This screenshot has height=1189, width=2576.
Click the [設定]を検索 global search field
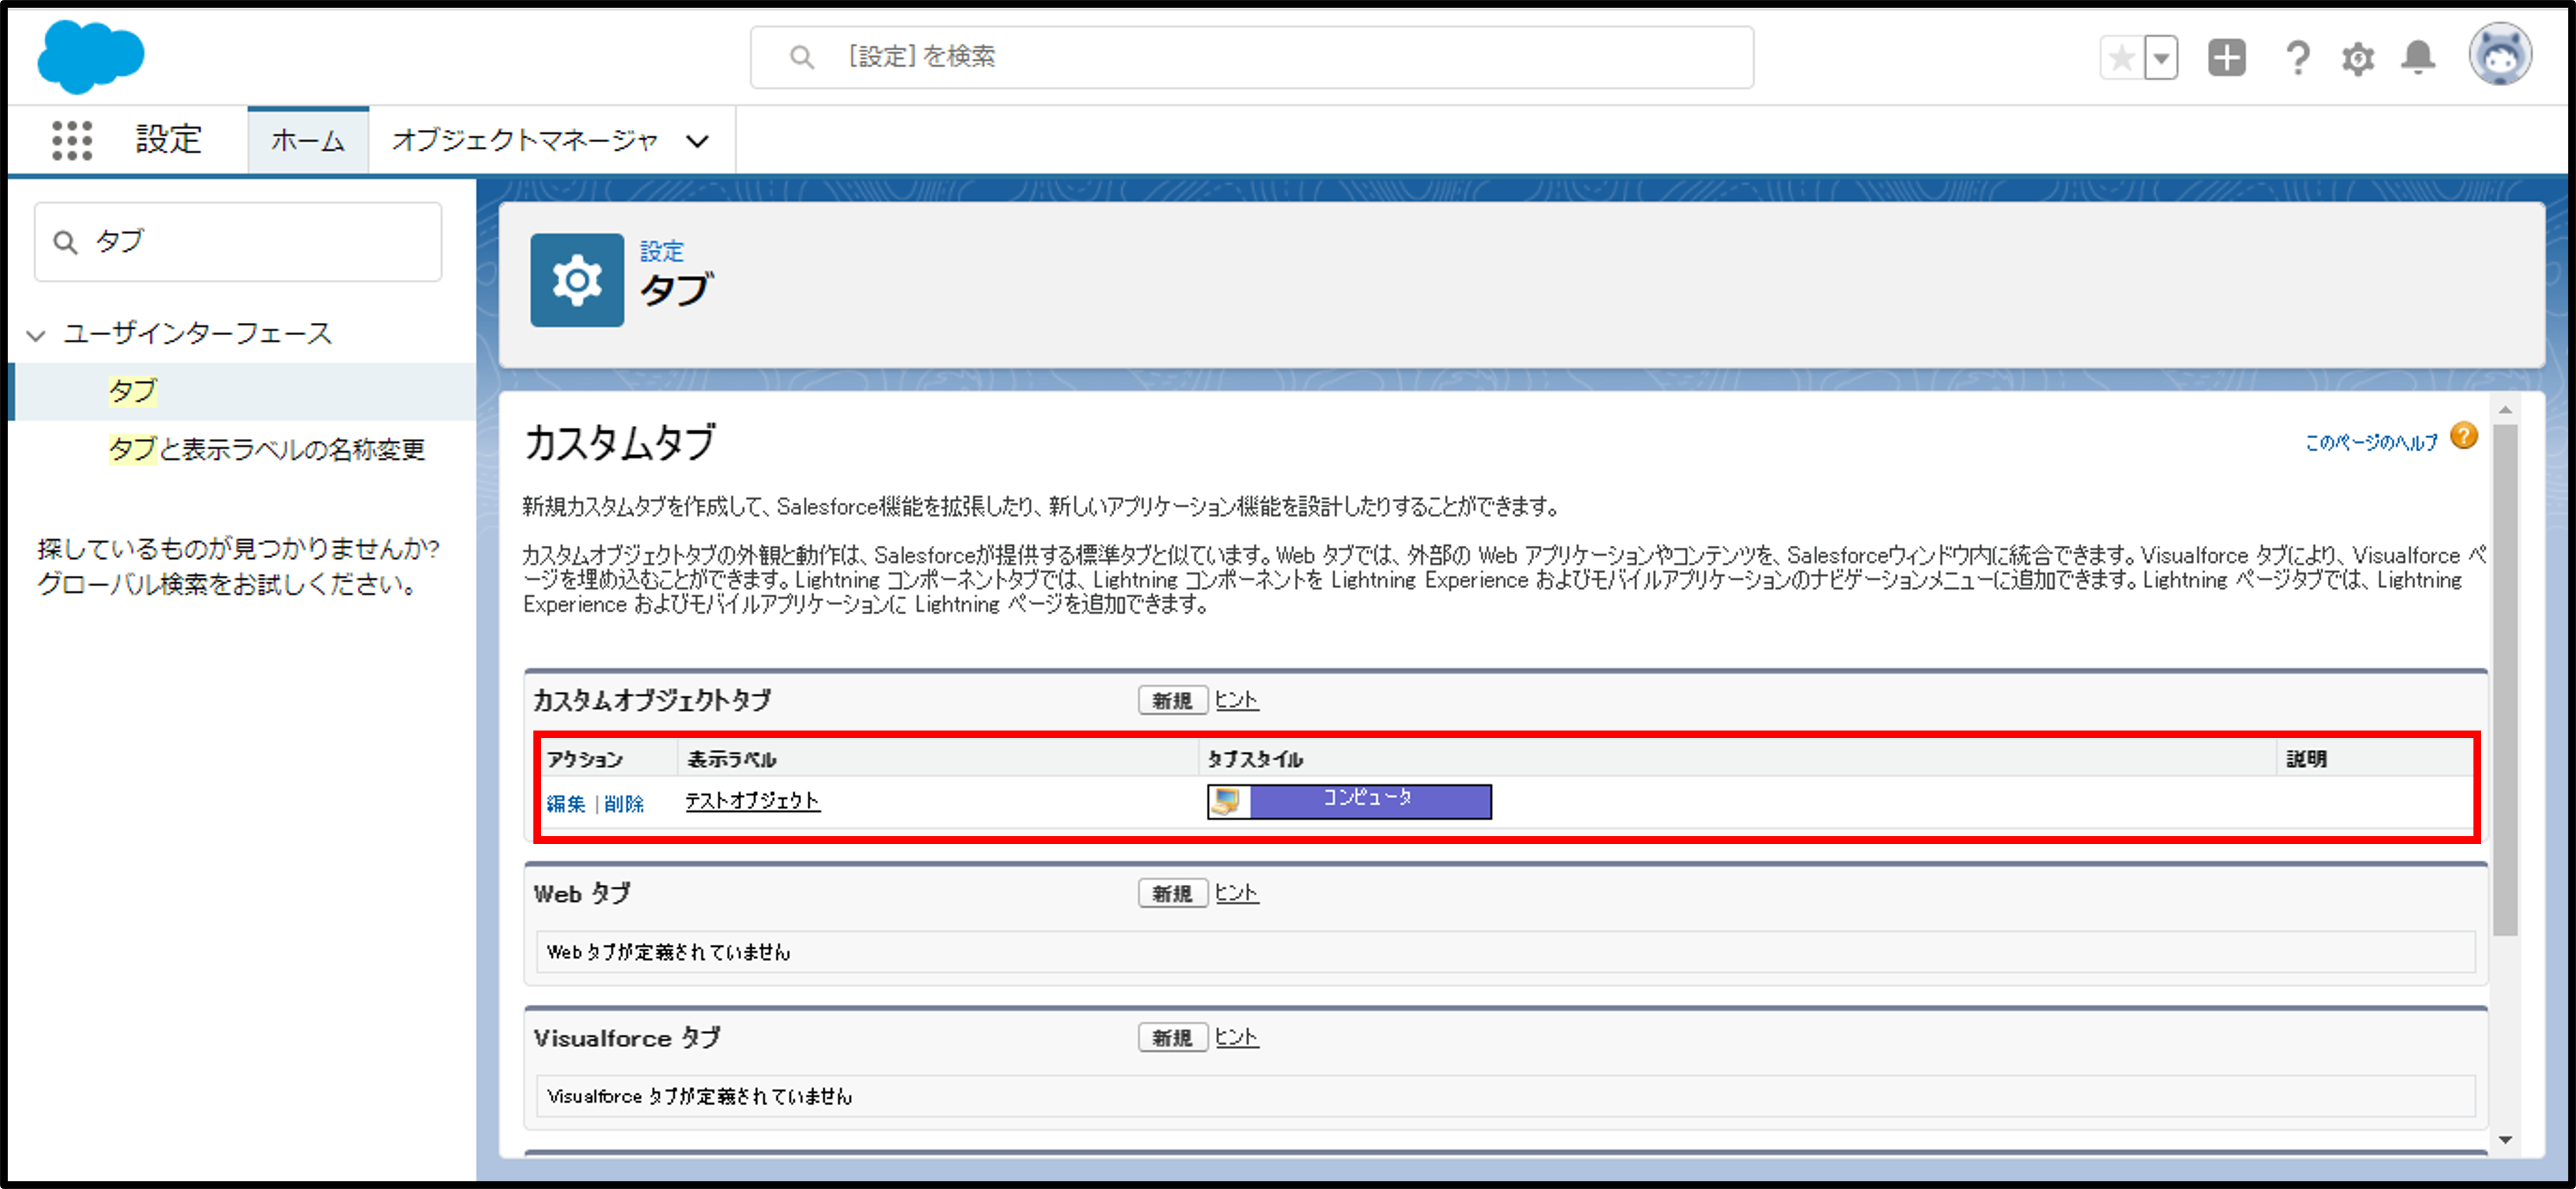click(1250, 57)
